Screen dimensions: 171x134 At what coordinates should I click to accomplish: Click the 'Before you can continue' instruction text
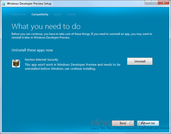coord(82,36)
